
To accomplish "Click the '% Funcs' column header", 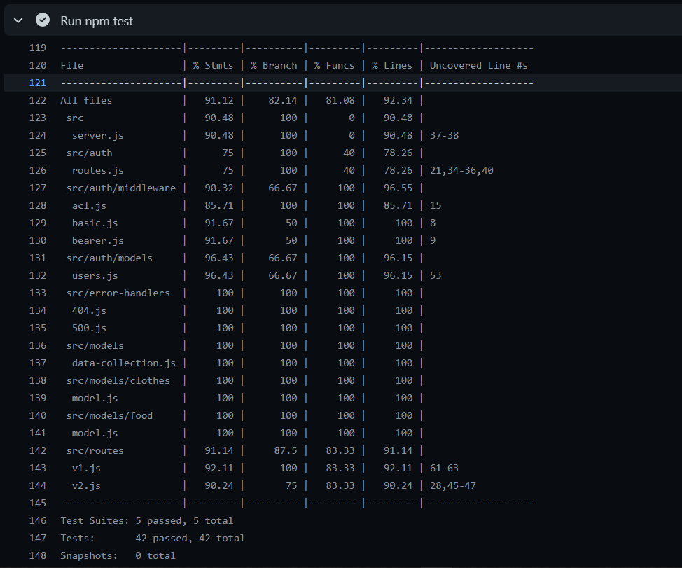I will [334, 65].
